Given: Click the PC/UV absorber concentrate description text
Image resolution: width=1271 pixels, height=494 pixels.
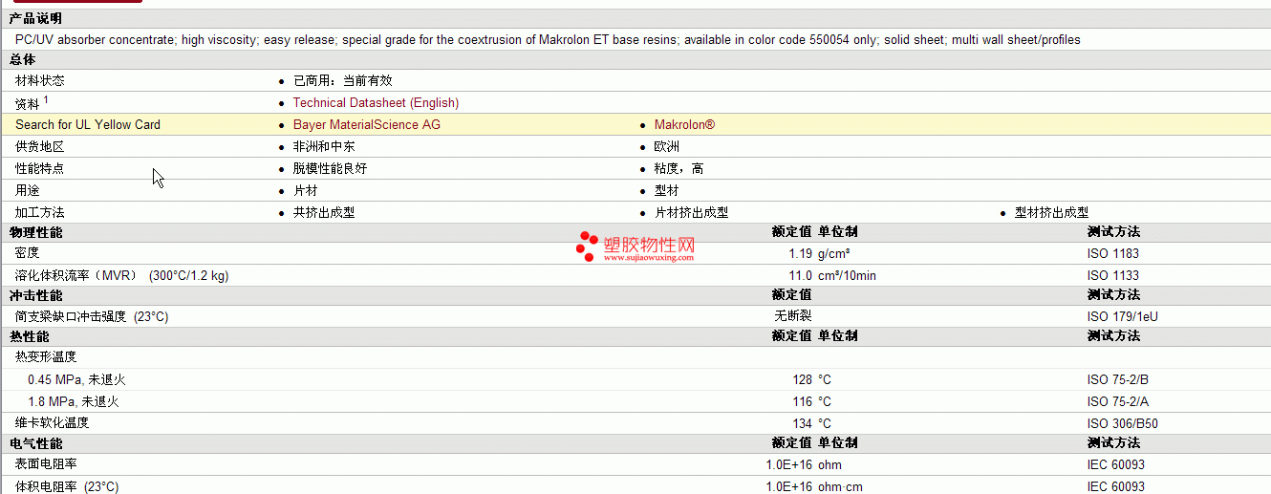Looking at the screenshot, I should click(548, 39).
